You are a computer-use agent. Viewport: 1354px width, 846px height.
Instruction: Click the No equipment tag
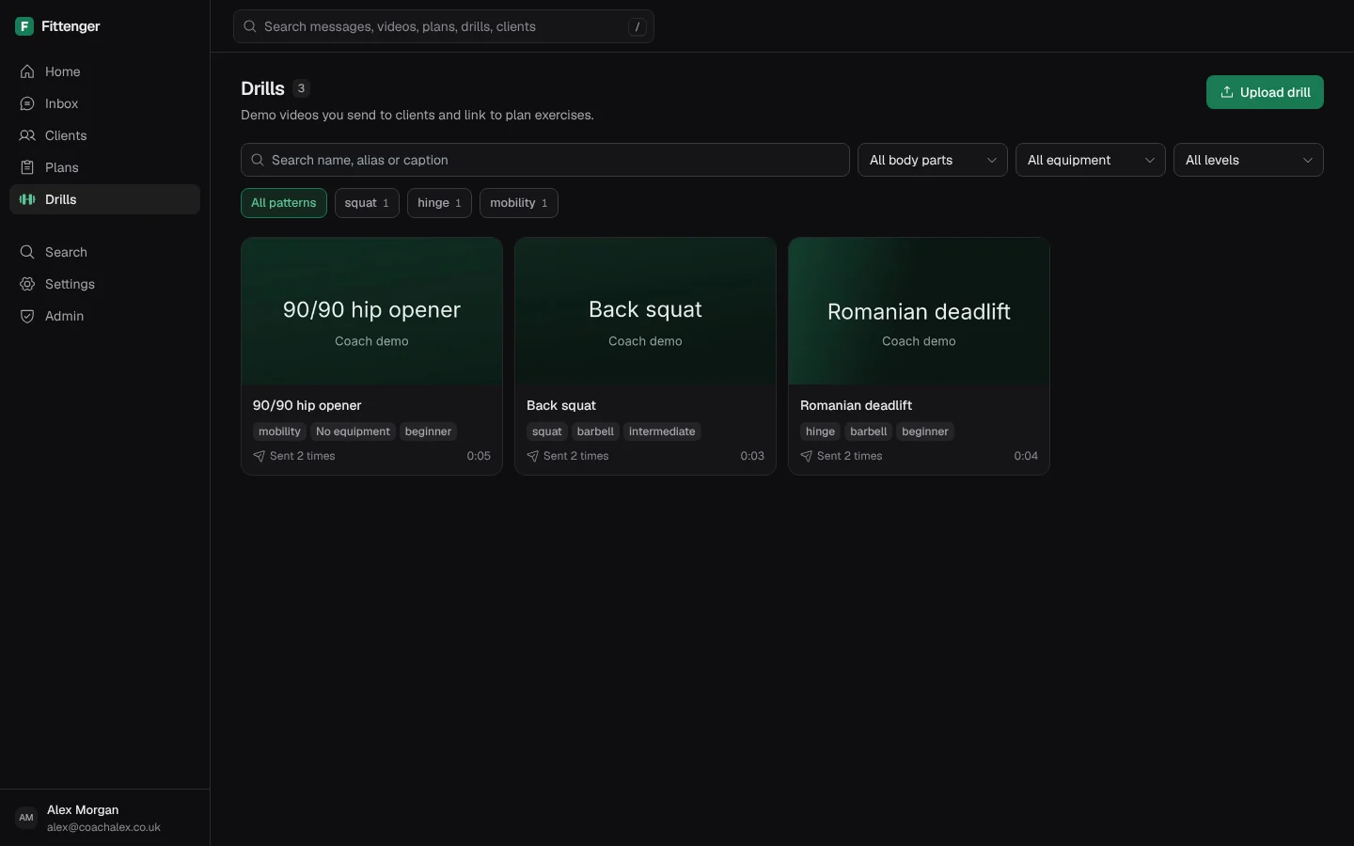coord(353,431)
